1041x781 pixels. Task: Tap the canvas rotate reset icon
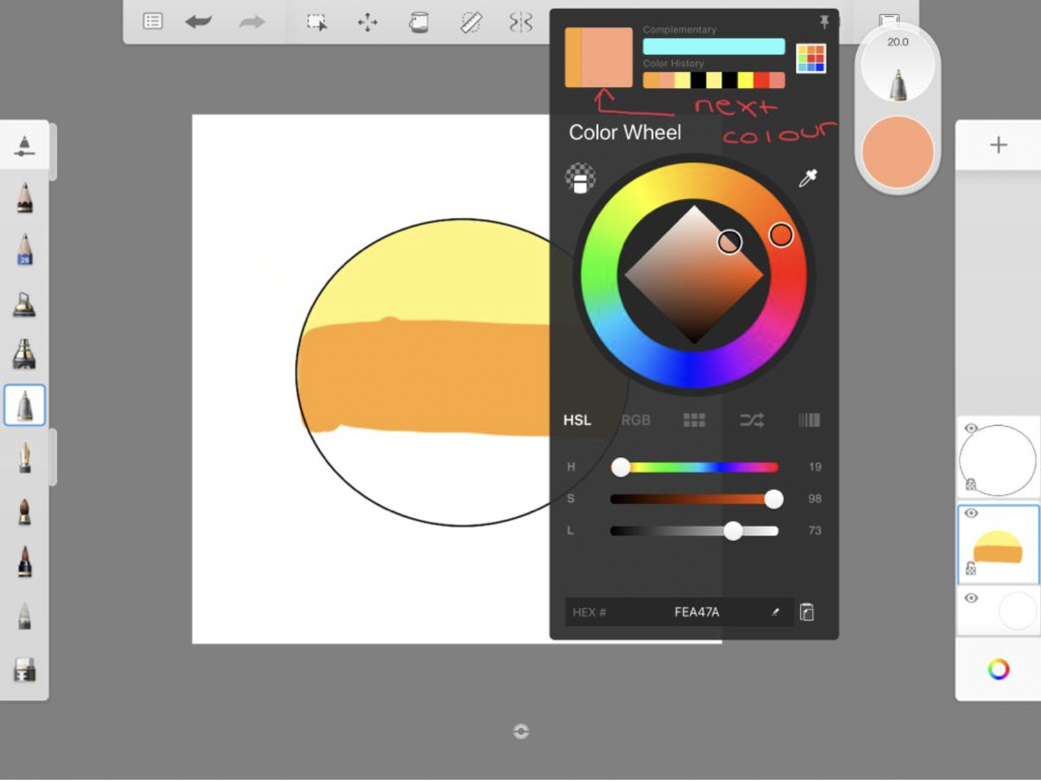click(520, 731)
